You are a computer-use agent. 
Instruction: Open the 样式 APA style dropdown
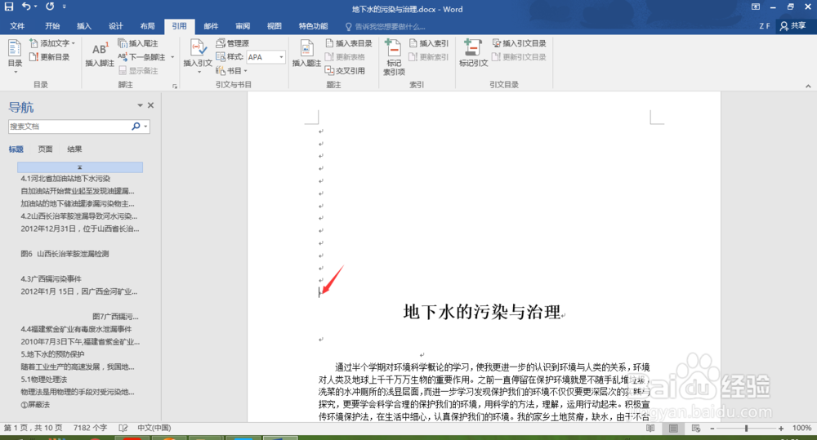click(x=281, y=57)
